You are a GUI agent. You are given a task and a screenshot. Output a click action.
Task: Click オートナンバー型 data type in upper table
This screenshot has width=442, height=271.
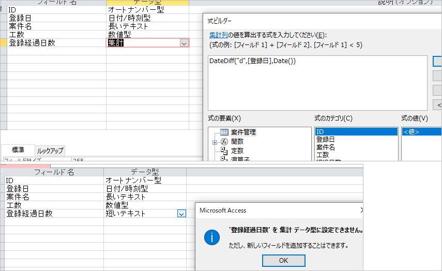147,10
